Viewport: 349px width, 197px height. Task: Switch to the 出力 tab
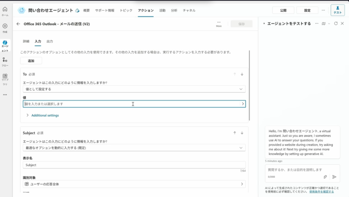point(50,41)
